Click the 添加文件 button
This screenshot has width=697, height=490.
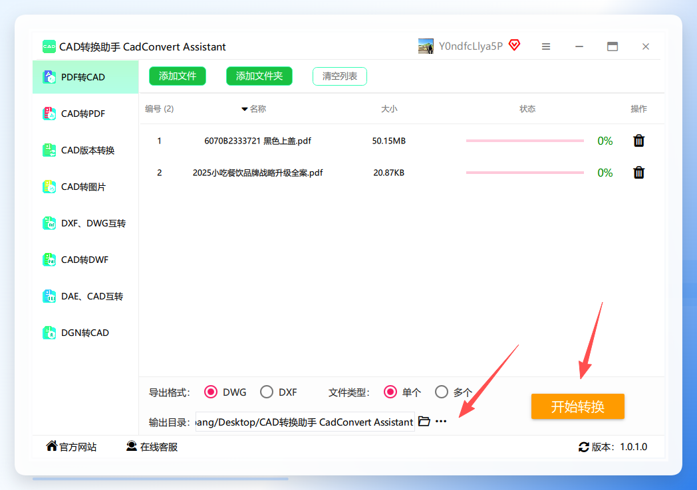click(178, 76)
